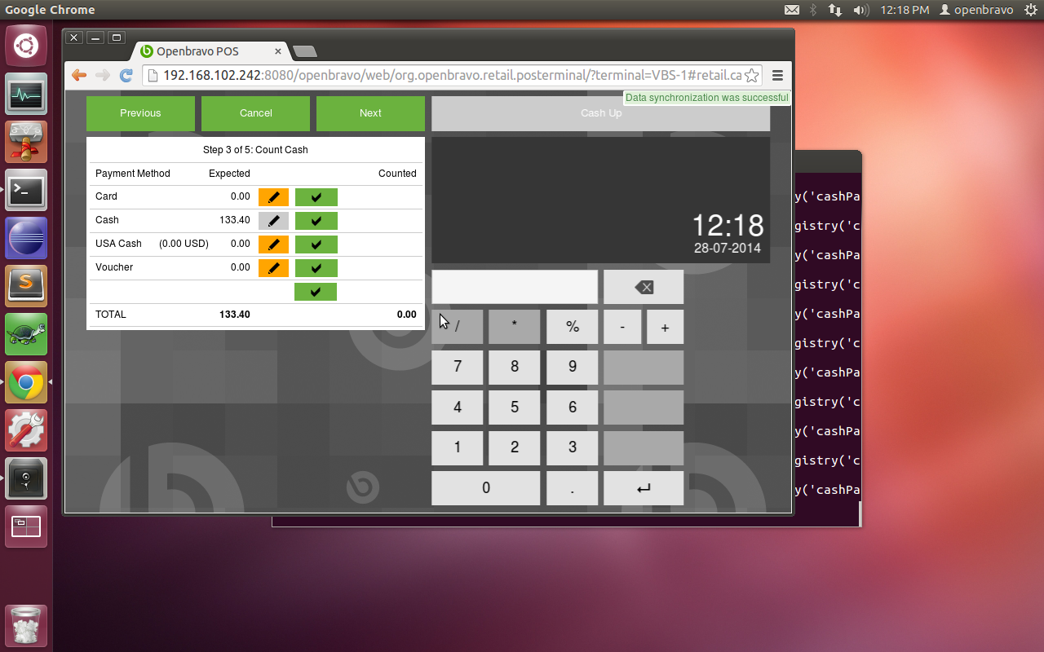Tap digit 9 on the keypad
This screenshot has width=1044, height=652.
pyautogui.click(x=572, y=367)
